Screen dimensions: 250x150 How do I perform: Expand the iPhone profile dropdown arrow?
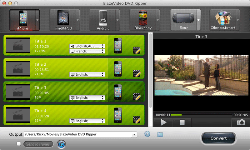[37, 20]
